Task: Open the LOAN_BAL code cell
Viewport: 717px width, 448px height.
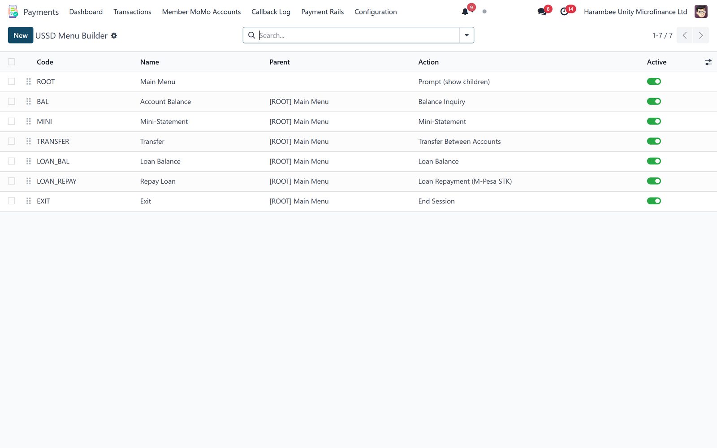Action: tap(53, 161)
